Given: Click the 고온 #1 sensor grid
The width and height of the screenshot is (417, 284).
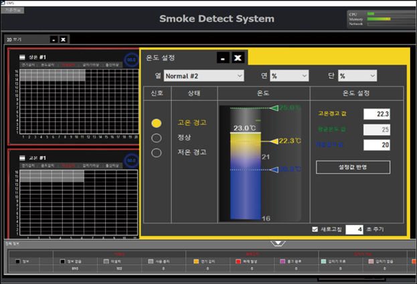Looking at the screenshot, I should click(x=79, y=202).
